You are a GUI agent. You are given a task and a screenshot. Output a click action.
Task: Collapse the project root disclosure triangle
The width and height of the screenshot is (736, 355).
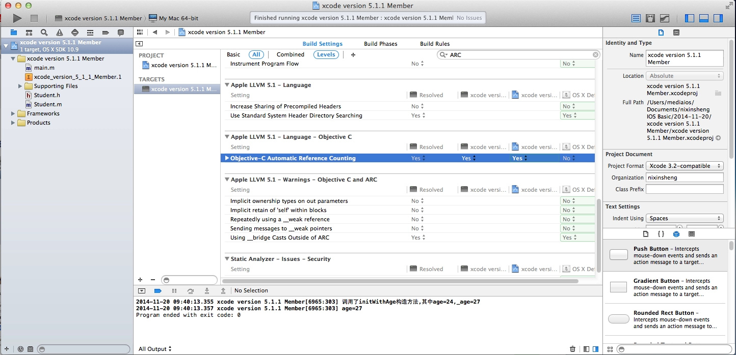coord(6,46)
